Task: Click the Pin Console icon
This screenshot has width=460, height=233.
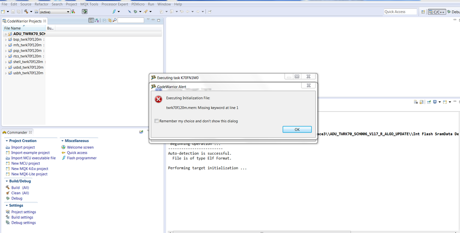Action: click(429, 102)
